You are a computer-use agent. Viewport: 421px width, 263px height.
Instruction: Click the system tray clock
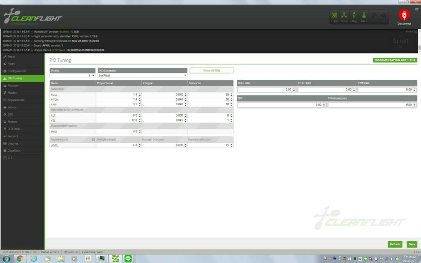tap(410, 259)
